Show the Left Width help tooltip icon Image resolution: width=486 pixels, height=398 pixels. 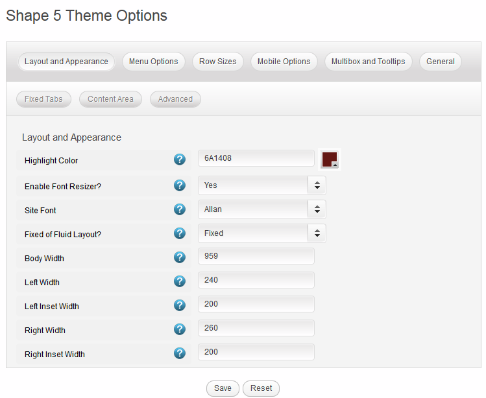click(180, 281)
